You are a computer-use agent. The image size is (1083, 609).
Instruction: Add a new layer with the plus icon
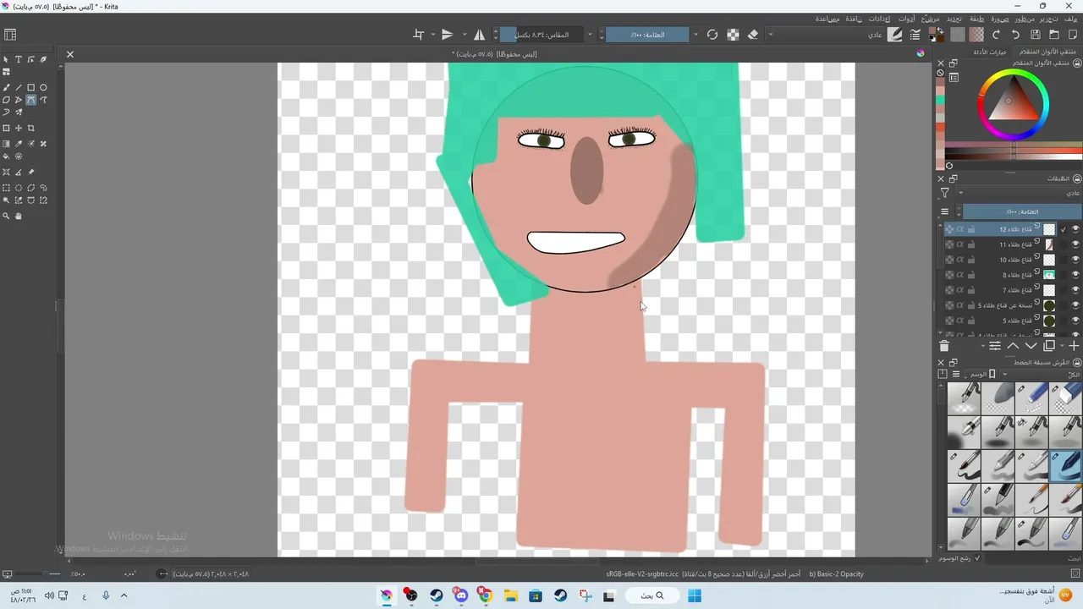(x=1075, y=346)
